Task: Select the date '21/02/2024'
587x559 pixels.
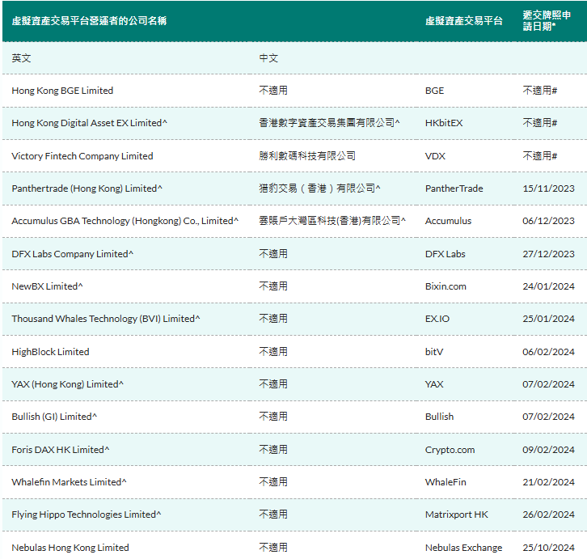Action: [548, 482]
